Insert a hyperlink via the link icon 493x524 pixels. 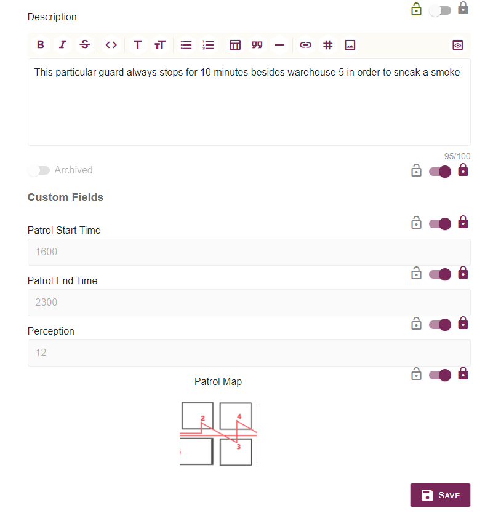(305, 45)
